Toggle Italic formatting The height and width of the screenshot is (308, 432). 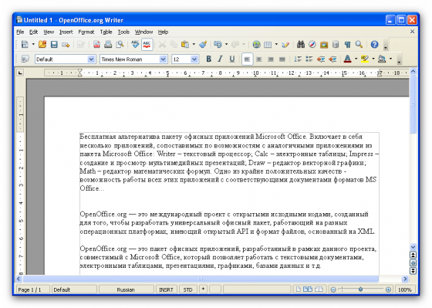pos(220,59)
